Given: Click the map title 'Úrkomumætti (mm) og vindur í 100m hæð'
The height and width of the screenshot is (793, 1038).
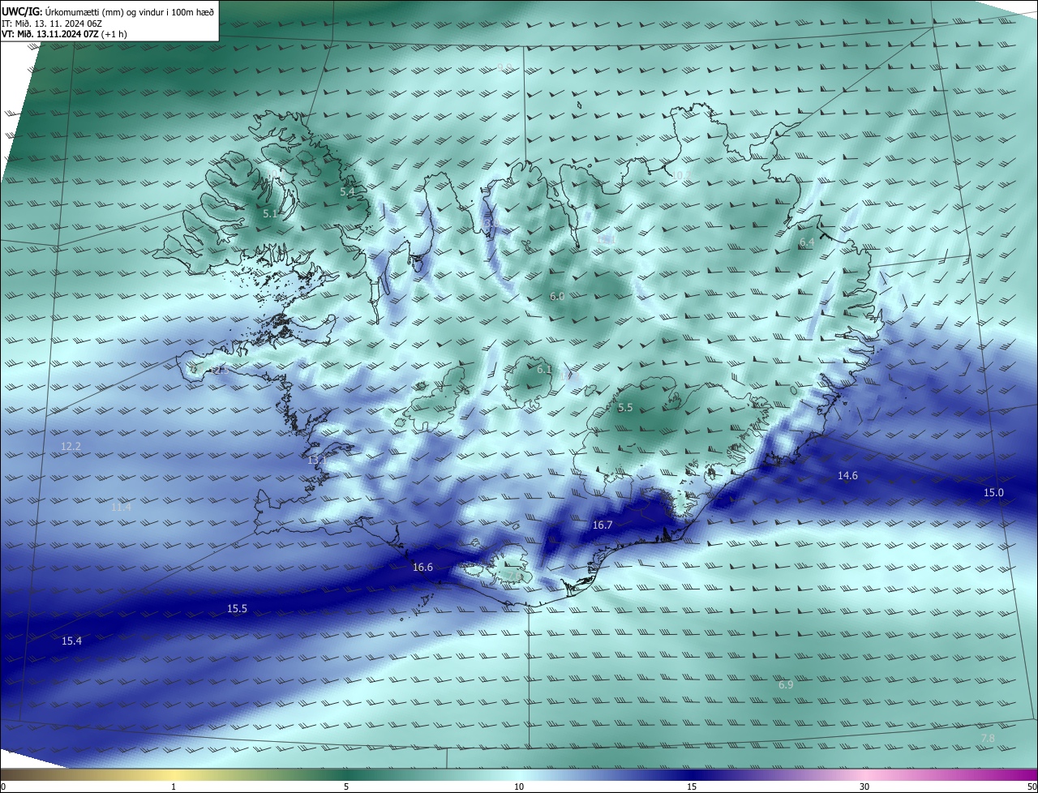Looking at the screenshot, I should 130,11.
